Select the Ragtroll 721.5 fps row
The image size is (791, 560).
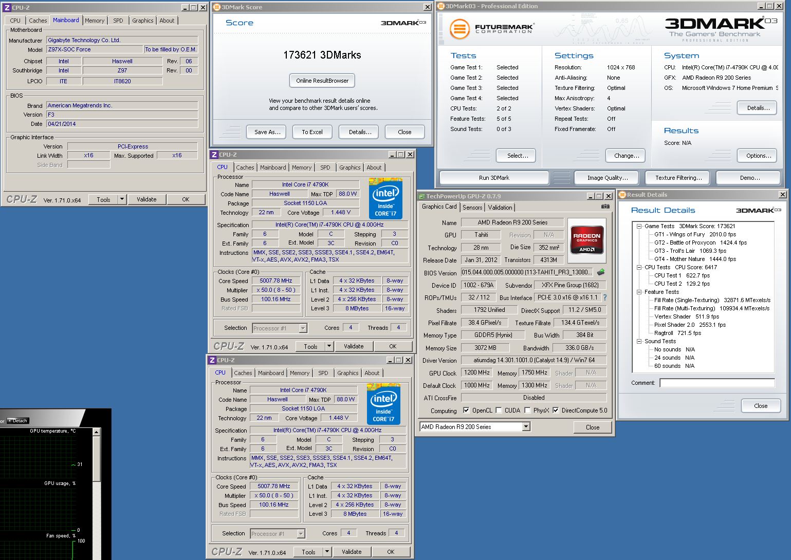(x=677, y=333)
